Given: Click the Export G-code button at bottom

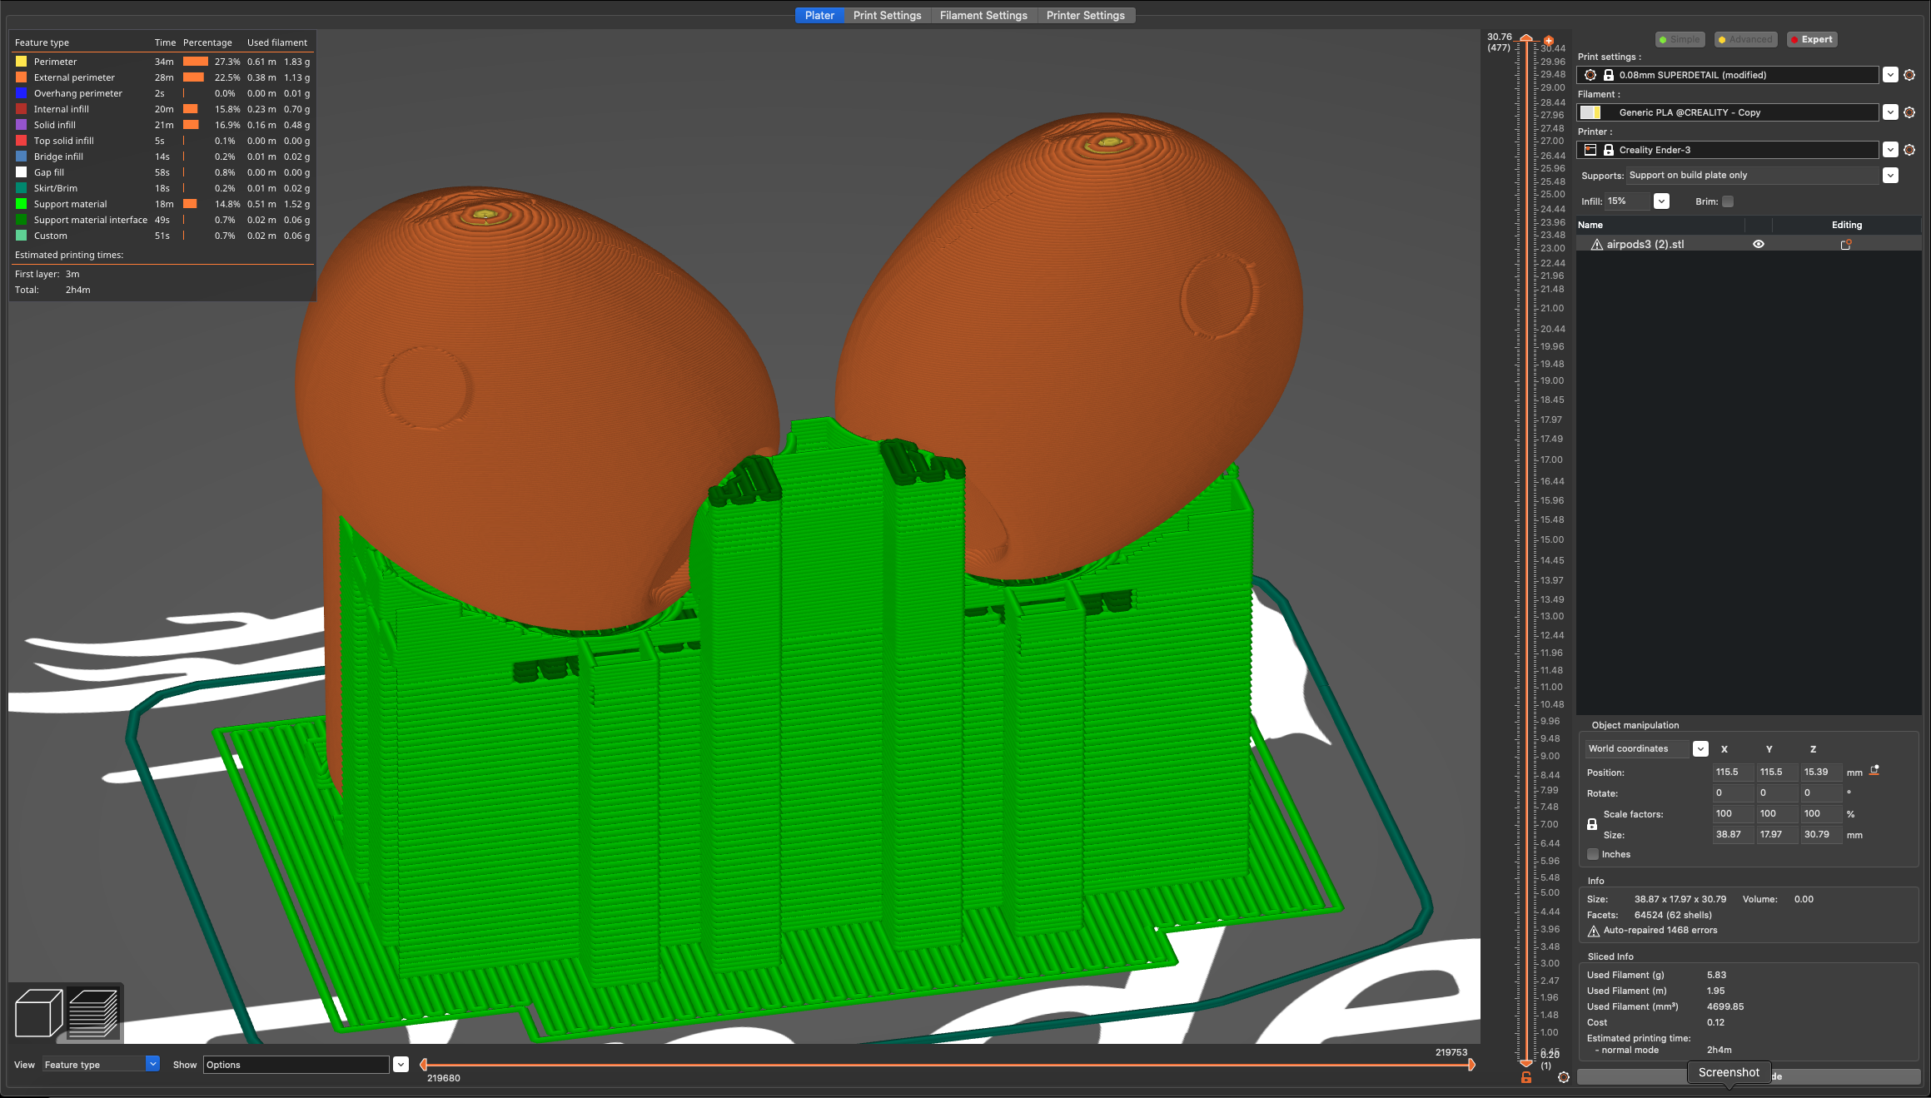Looking at the screenshot, I should (1749, 1077).
